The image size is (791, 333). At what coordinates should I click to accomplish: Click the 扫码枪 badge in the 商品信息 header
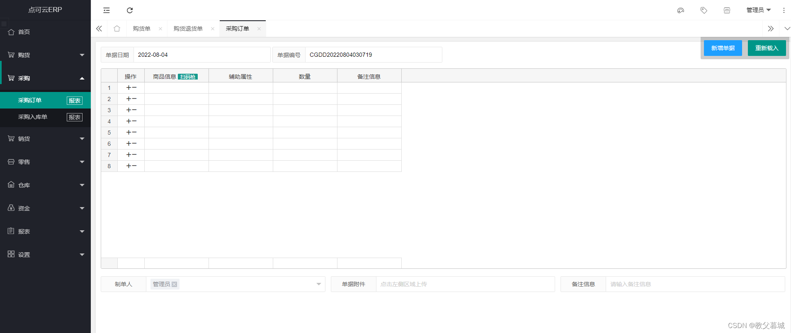(x=188, y=77)
